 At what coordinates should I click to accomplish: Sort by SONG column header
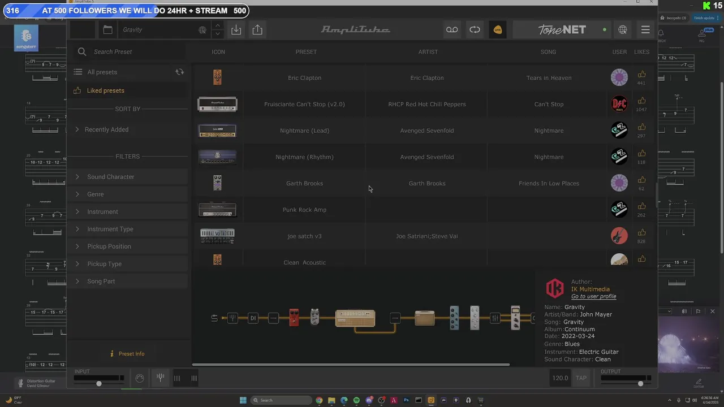click(x=548, y=52)
